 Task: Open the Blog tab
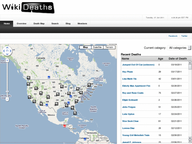click(68, 24)
